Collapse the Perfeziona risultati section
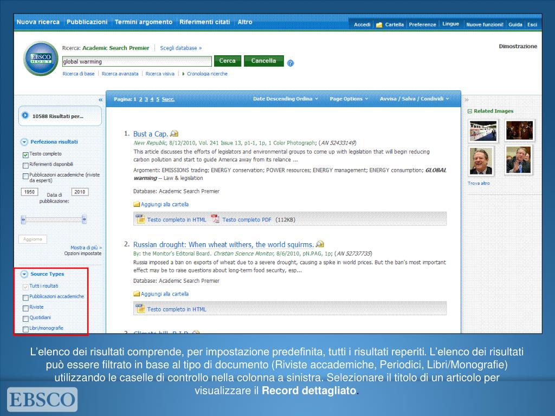The height and width of the screenshot is (416, 555). (x=24, y=142)
